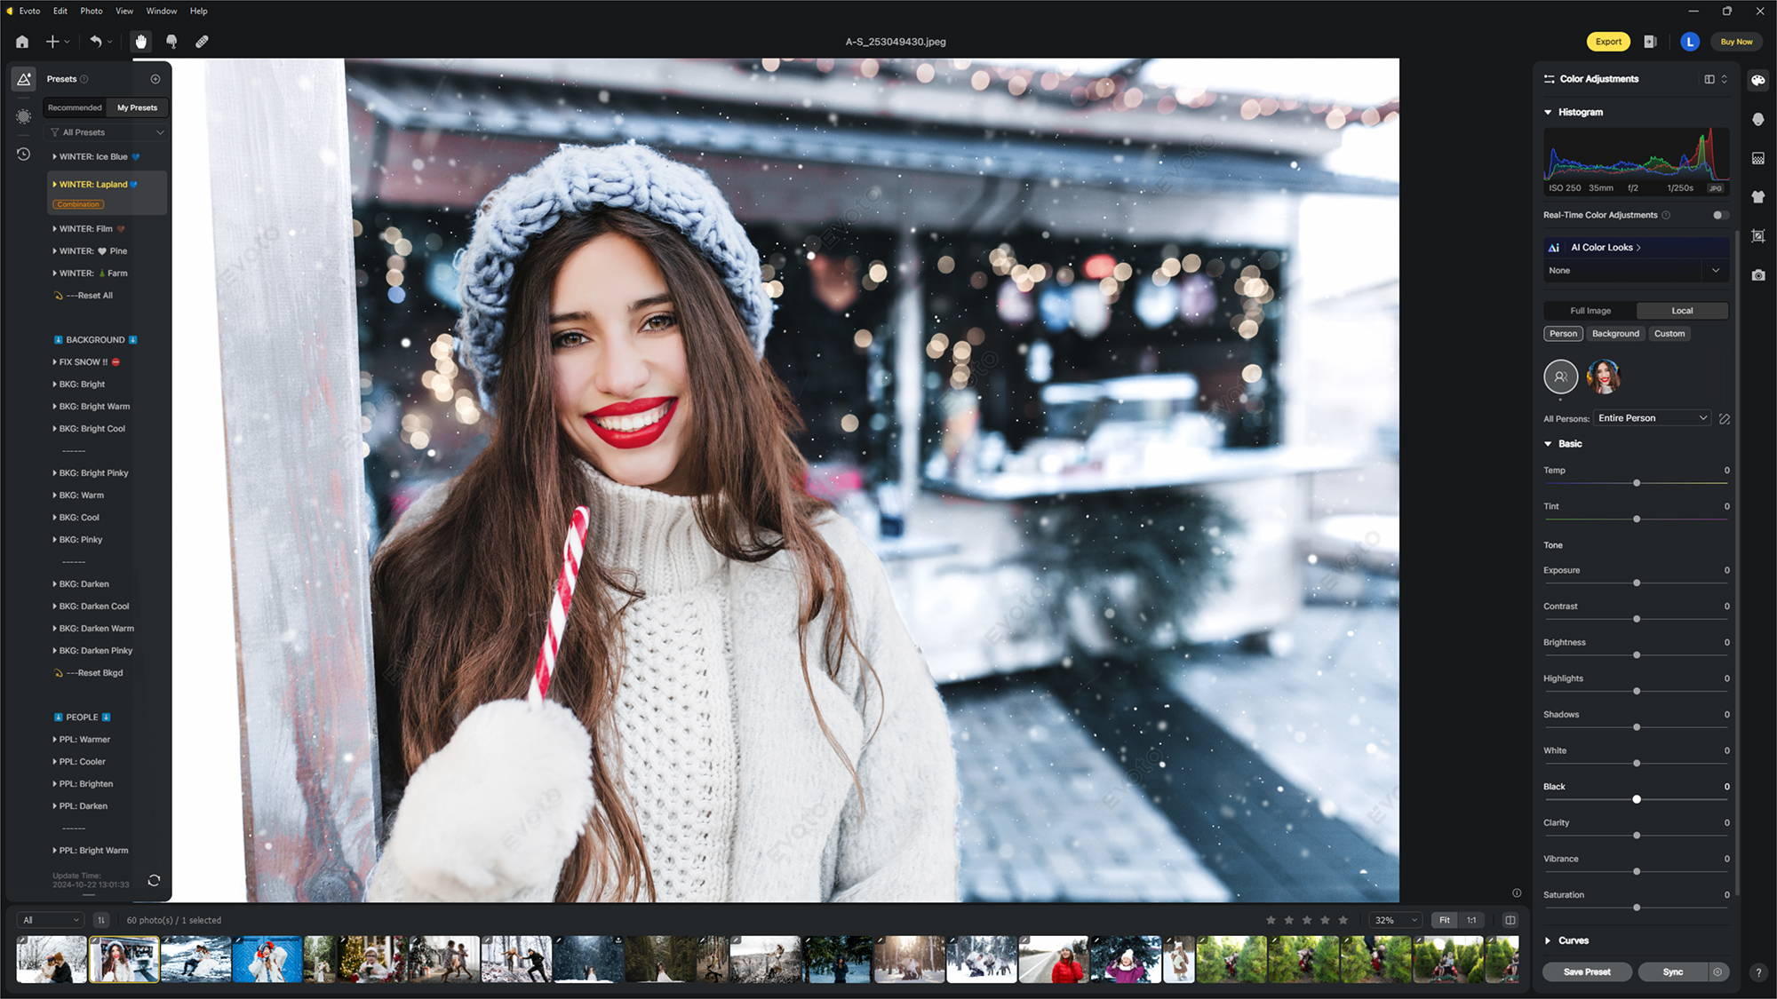Click the Undo arrow icon
This screenshot has height=999, width=1777.
click(95, 42)
